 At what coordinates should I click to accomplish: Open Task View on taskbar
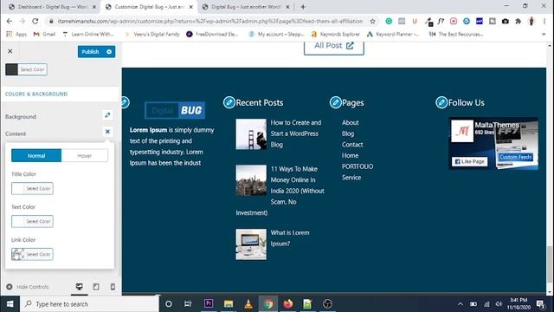point(188,304)
